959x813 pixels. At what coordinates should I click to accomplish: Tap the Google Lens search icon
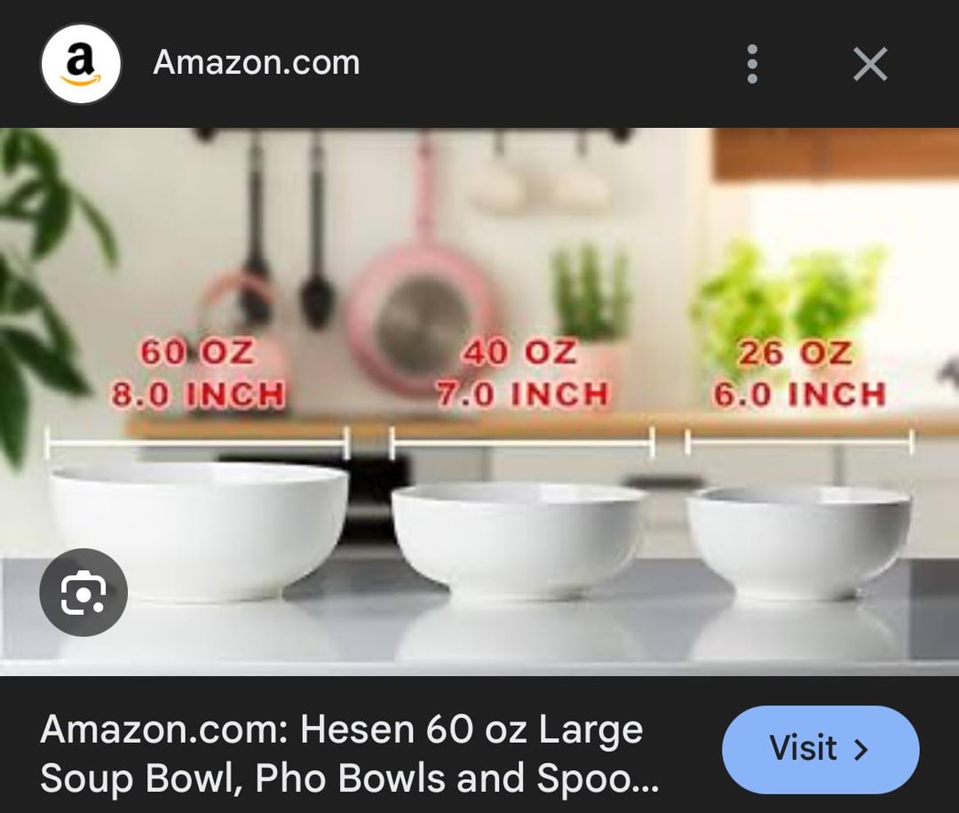(83, 592)
